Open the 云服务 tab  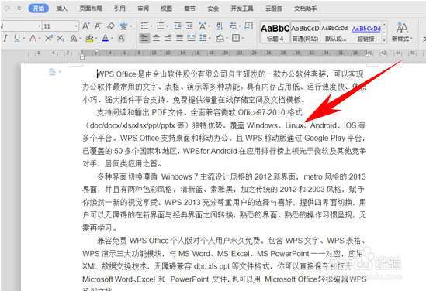point(274,9)
